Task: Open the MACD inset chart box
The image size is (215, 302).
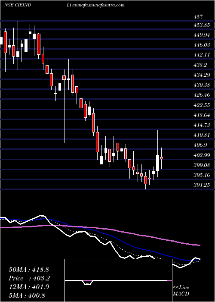Action: (x=118, y=280)
